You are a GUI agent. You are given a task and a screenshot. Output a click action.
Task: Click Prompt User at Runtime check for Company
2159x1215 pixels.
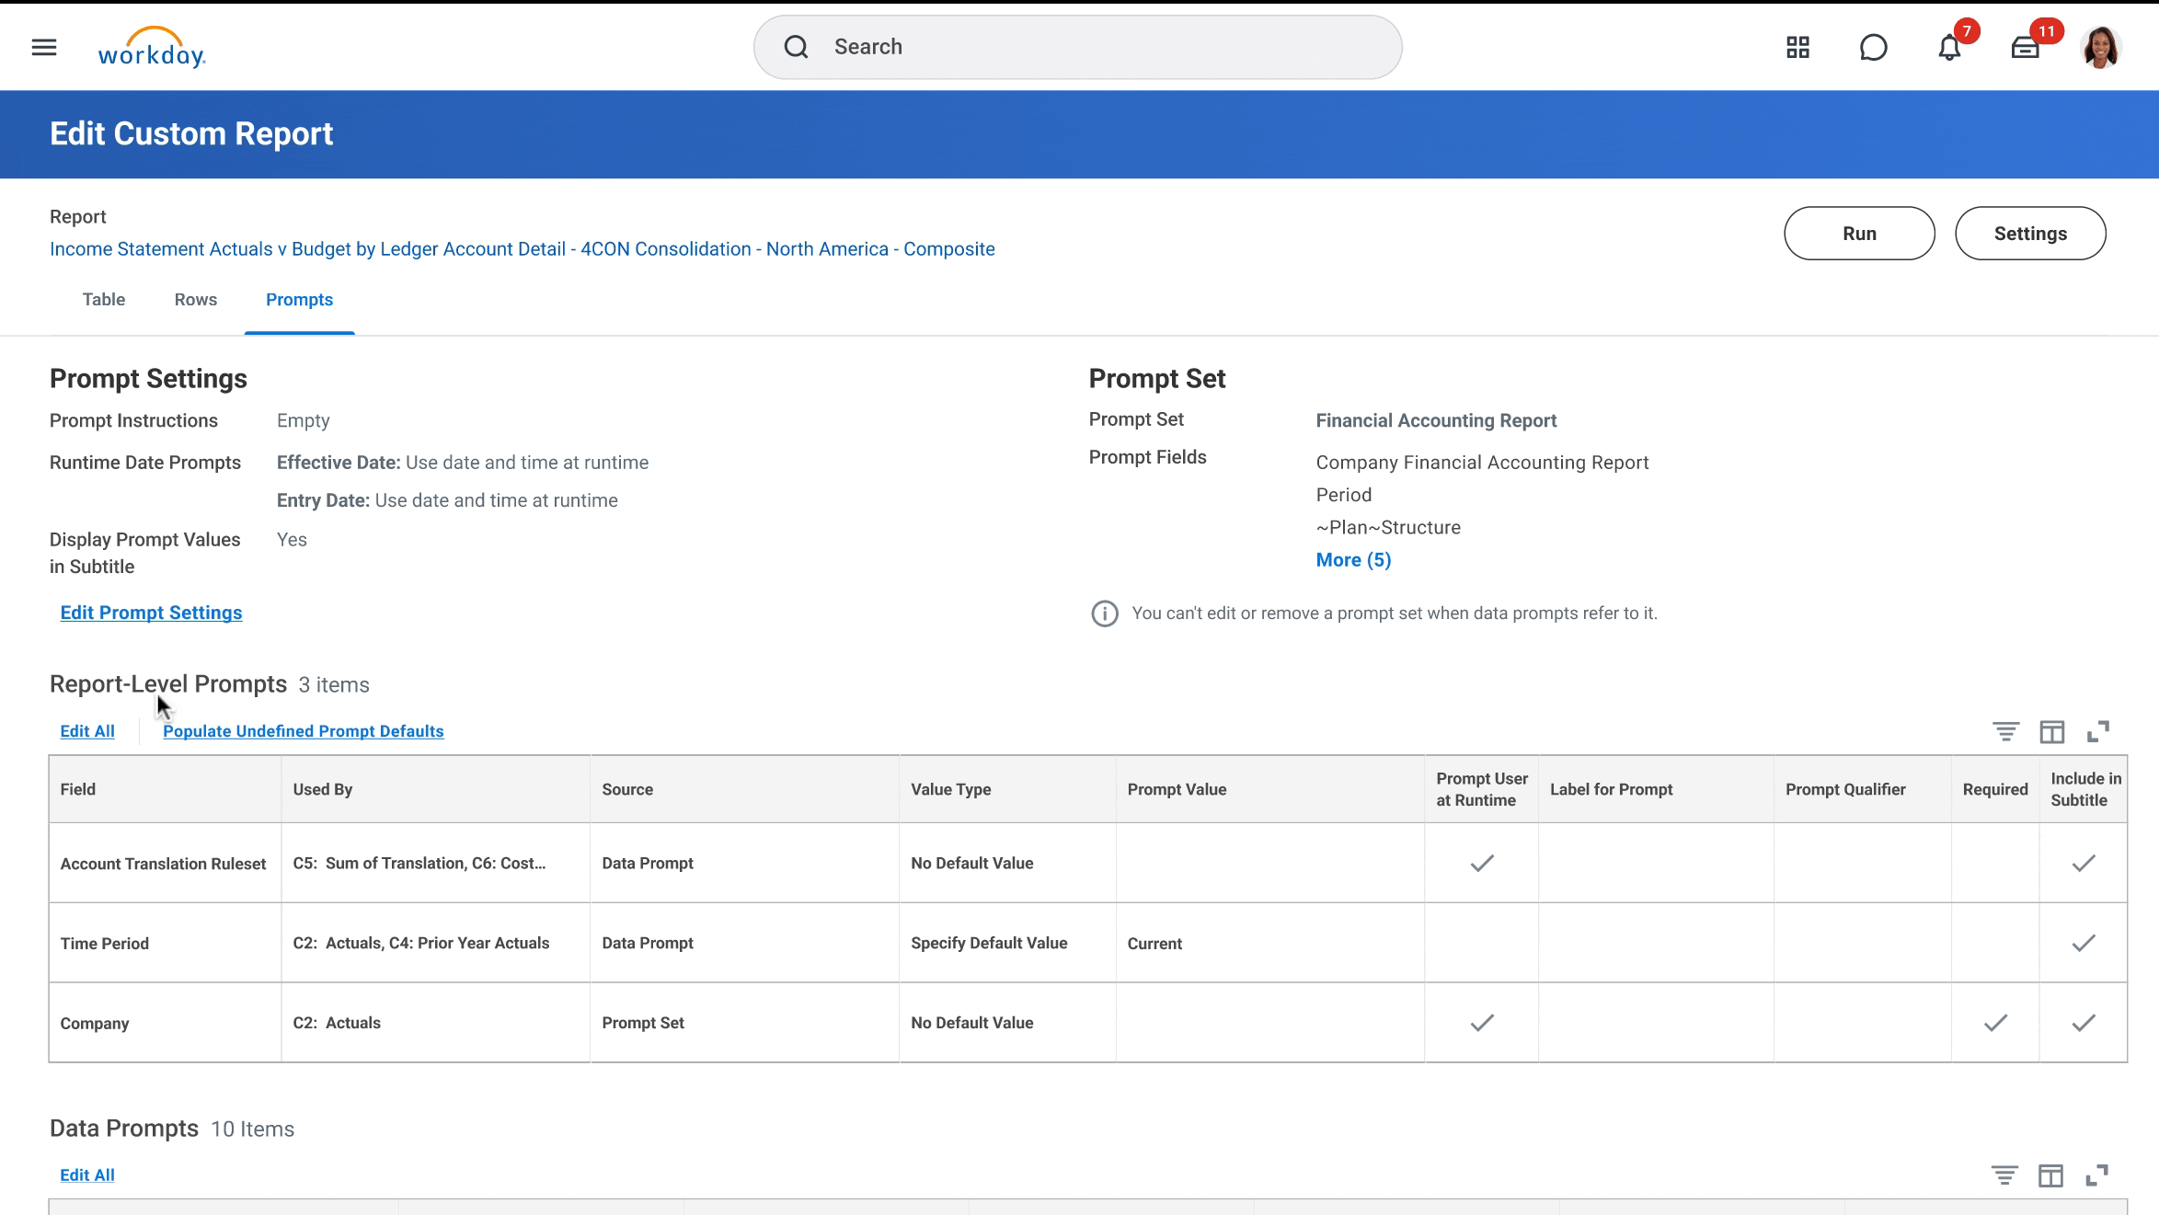(1482, 1023)
